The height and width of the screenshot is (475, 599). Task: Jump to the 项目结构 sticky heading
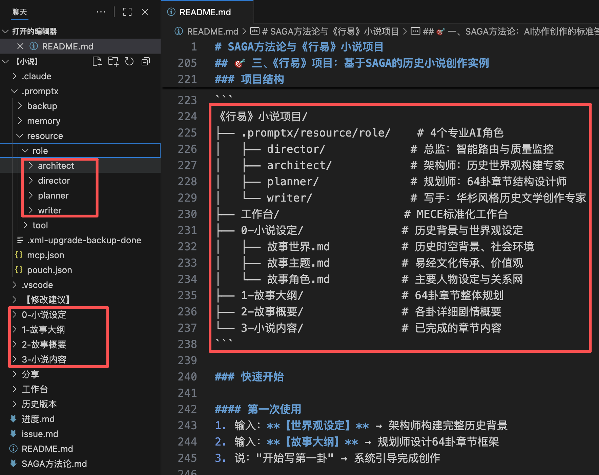[262, 79]
